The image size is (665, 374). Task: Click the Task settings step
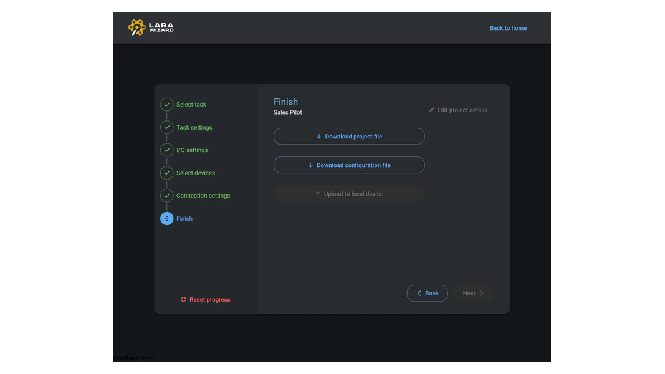[x=194, y=127]
